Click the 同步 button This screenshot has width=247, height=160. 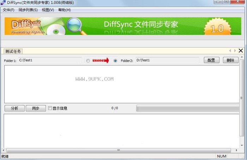(x=36, y=108)
